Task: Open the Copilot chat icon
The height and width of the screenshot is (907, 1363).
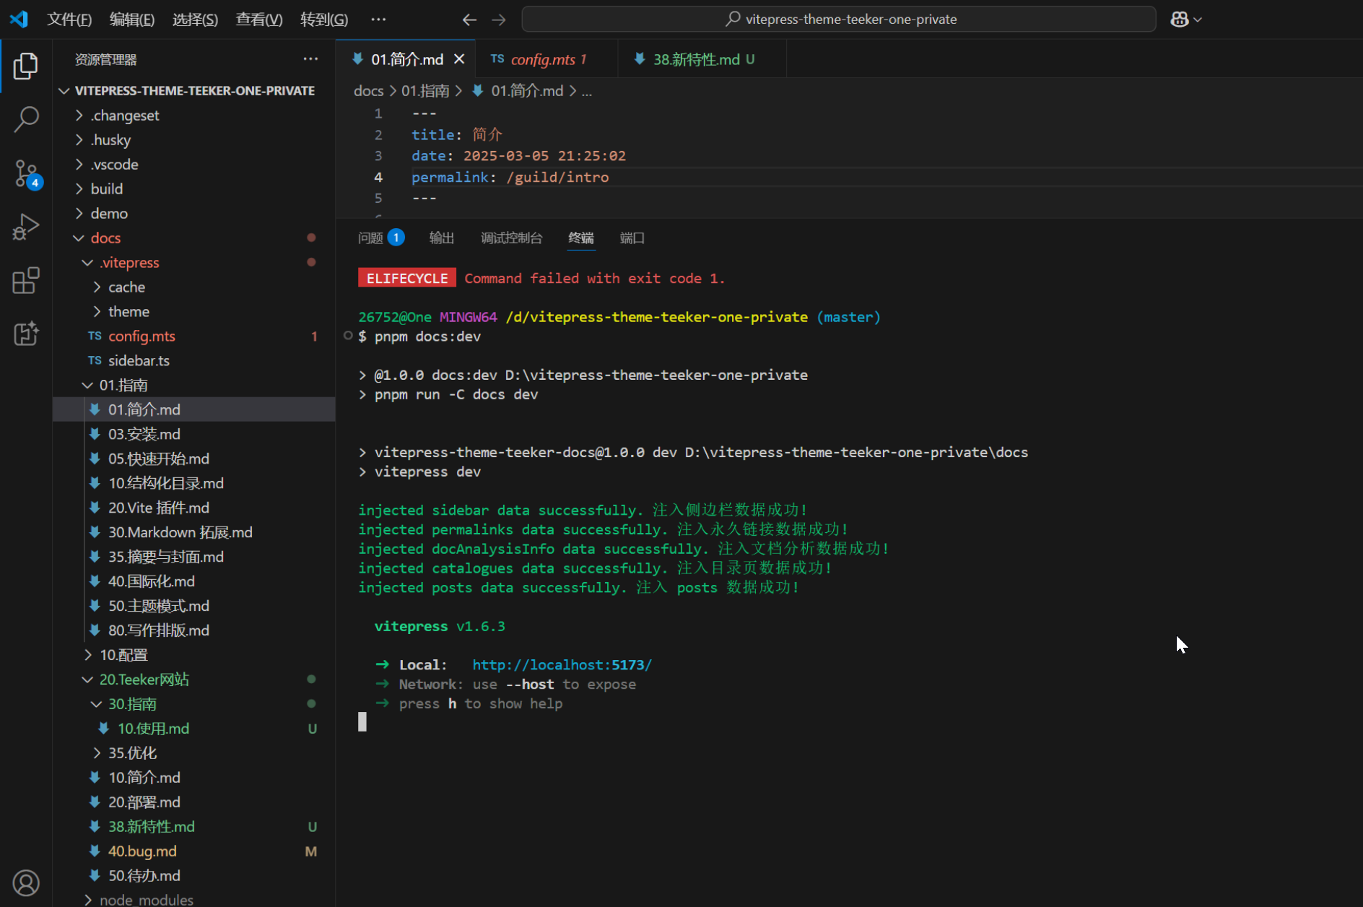Action: [1180, 19]
